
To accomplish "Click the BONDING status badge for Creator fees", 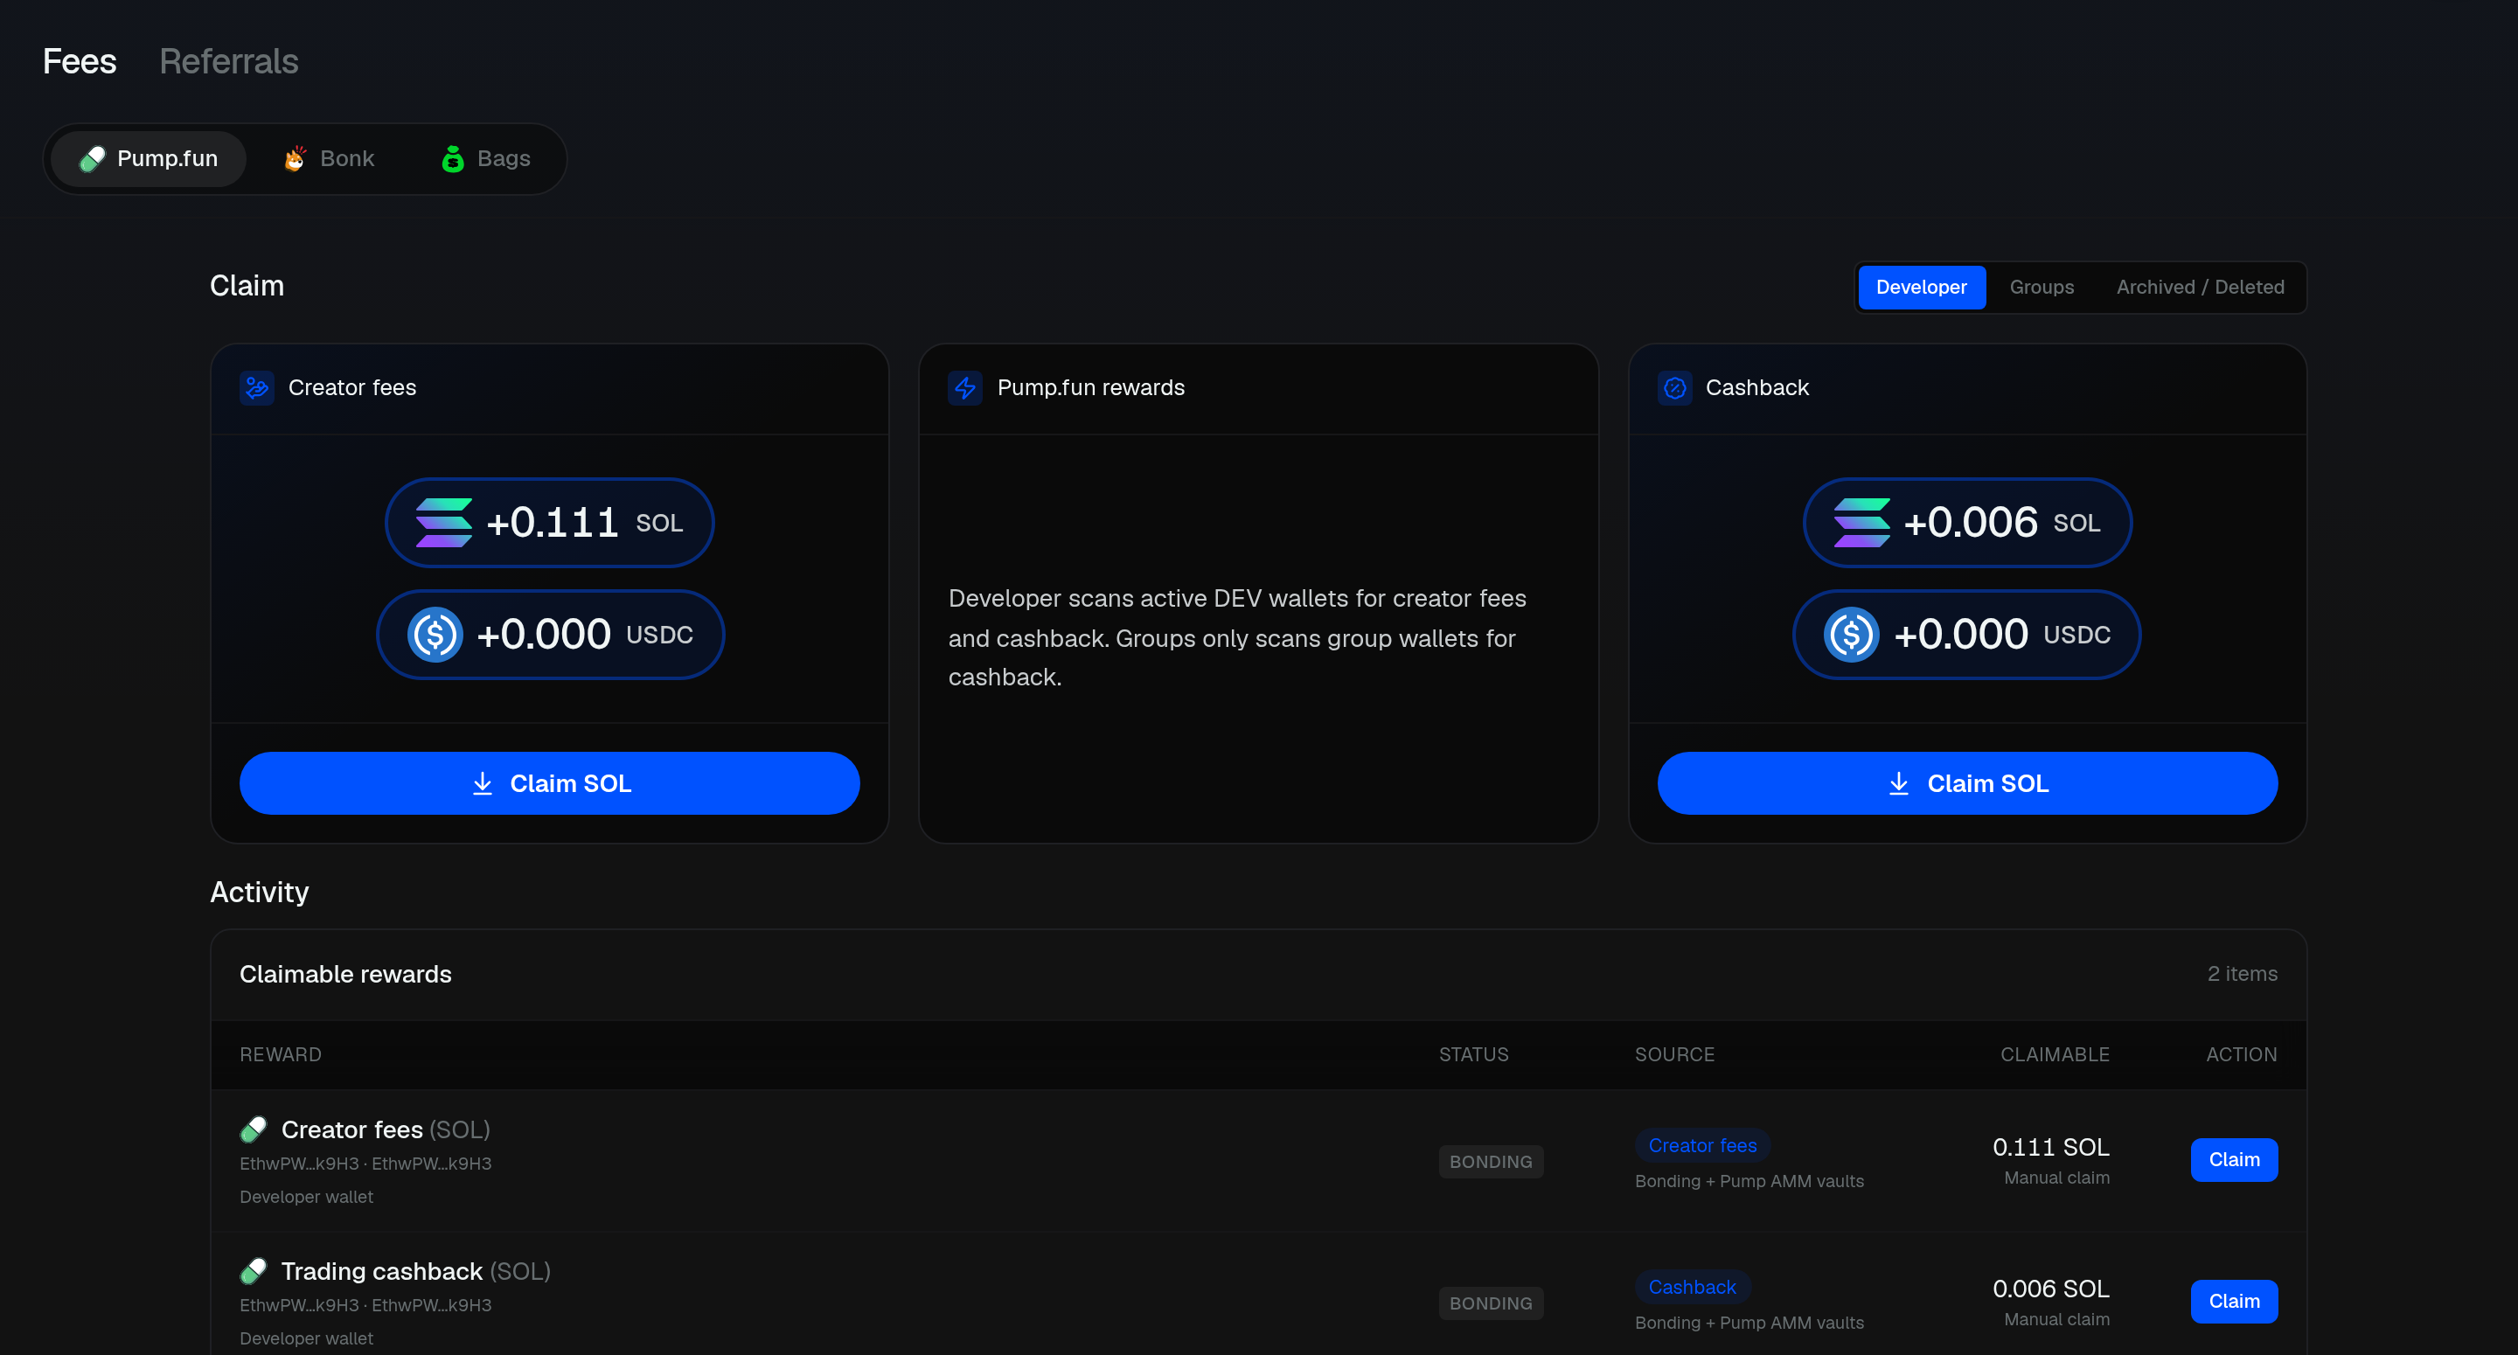I will coord(1491,1162).
